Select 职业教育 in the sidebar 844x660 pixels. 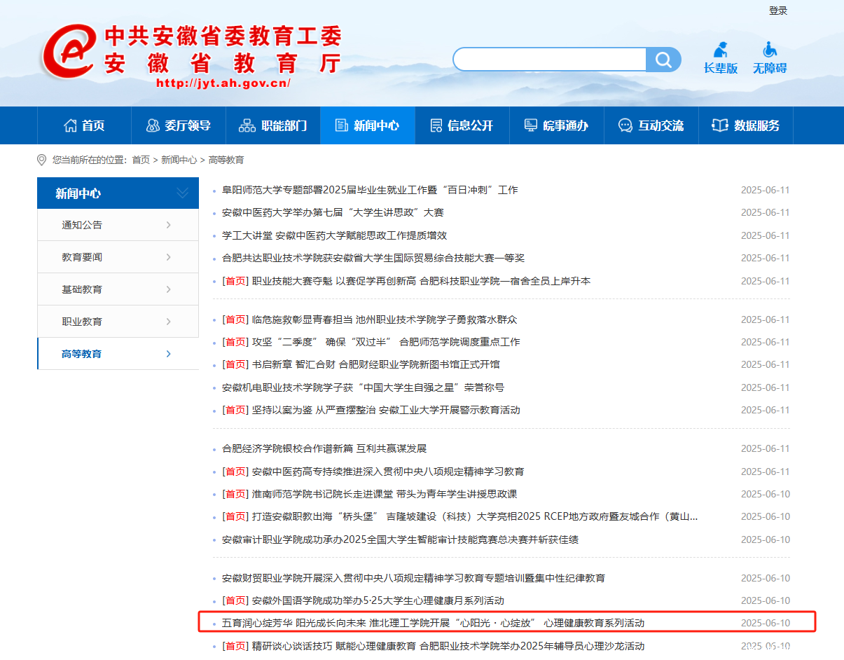point(82,322)
